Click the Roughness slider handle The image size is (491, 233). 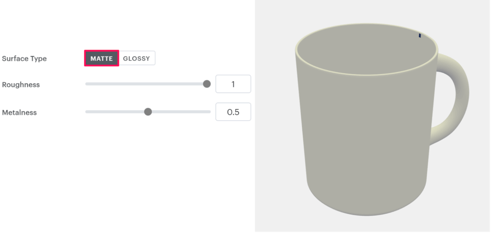click(x=207, y=84)
